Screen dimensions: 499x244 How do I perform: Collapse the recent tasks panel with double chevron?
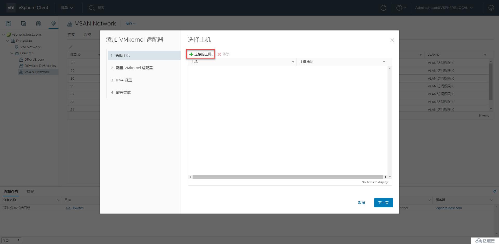[x=495, y=191]
